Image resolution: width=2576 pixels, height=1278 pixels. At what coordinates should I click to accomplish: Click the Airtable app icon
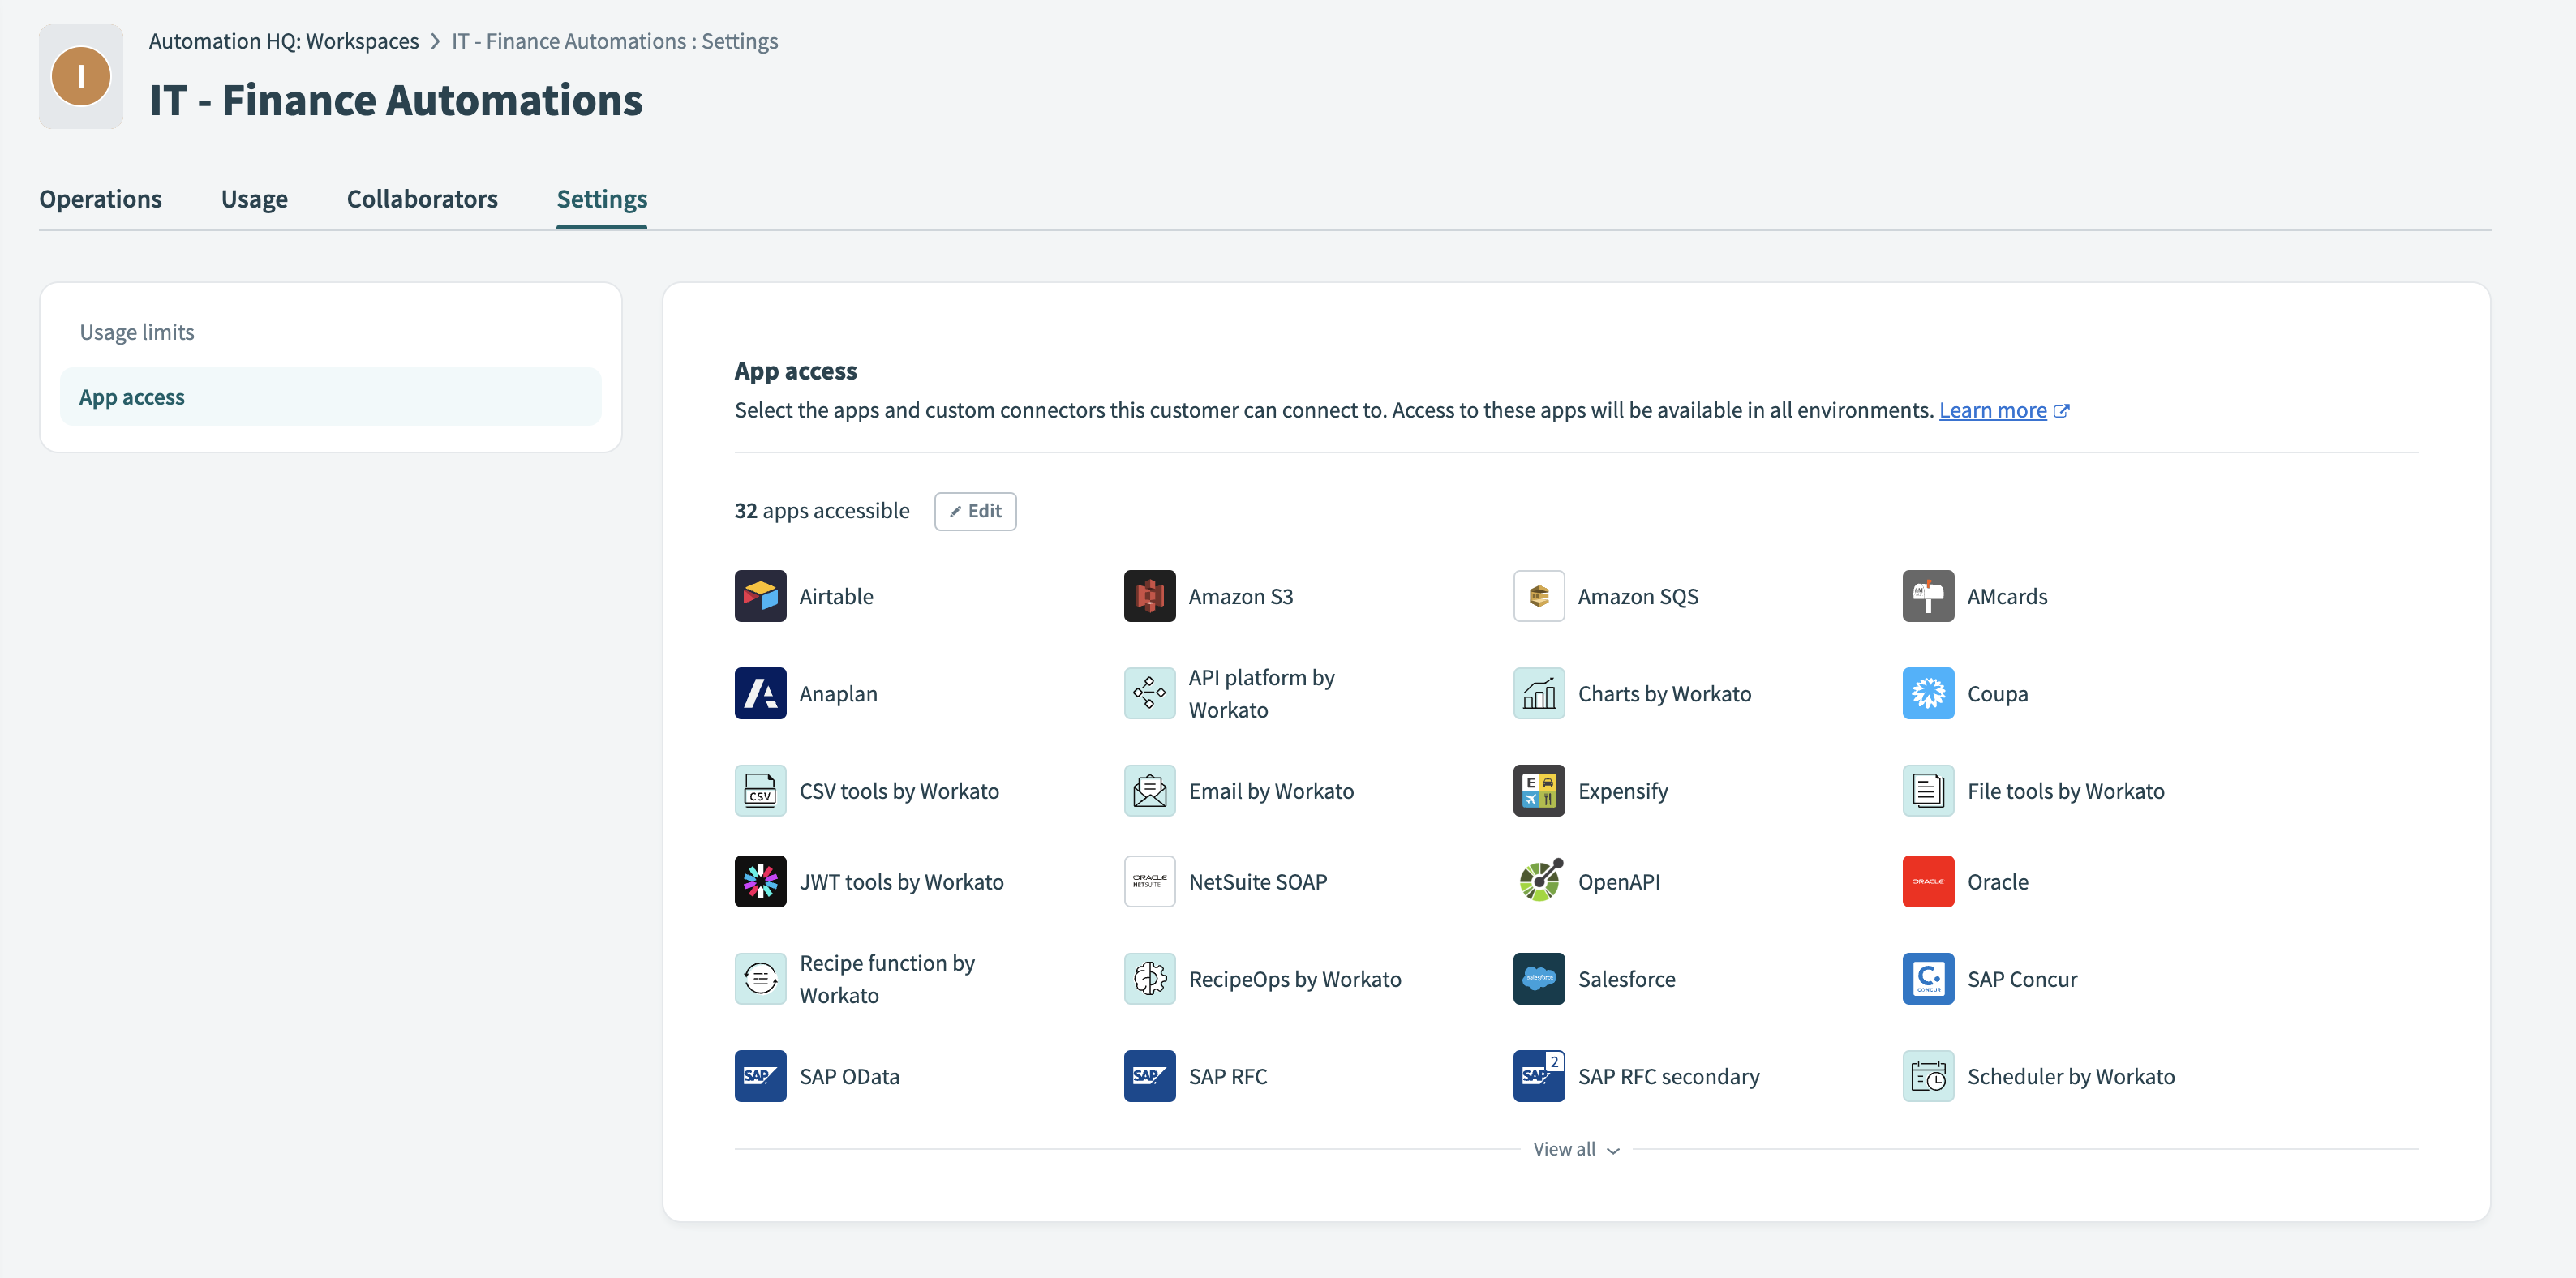coord(760,596)
